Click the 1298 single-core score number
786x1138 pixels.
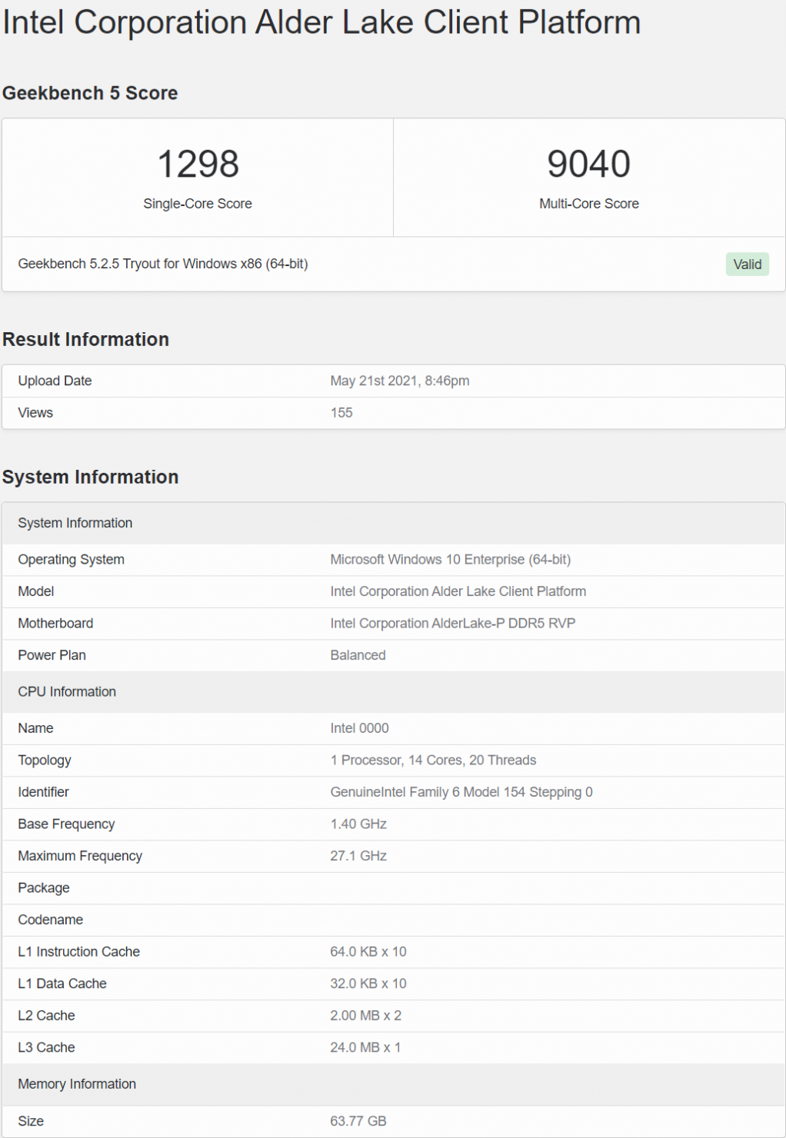(x=198, y=165)
